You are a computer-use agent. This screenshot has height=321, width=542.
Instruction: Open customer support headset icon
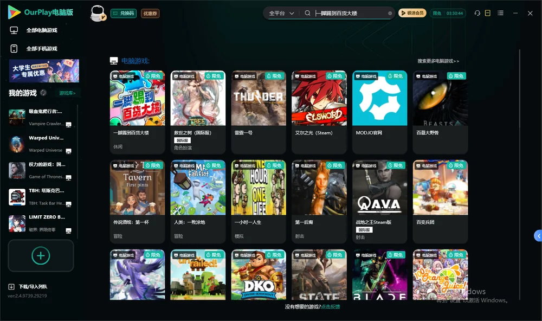click(x=478, y=13)
